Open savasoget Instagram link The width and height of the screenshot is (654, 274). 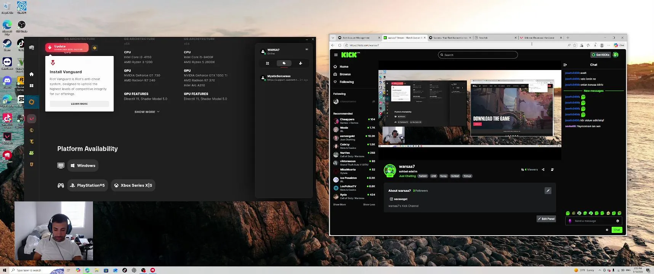[399, 199]
